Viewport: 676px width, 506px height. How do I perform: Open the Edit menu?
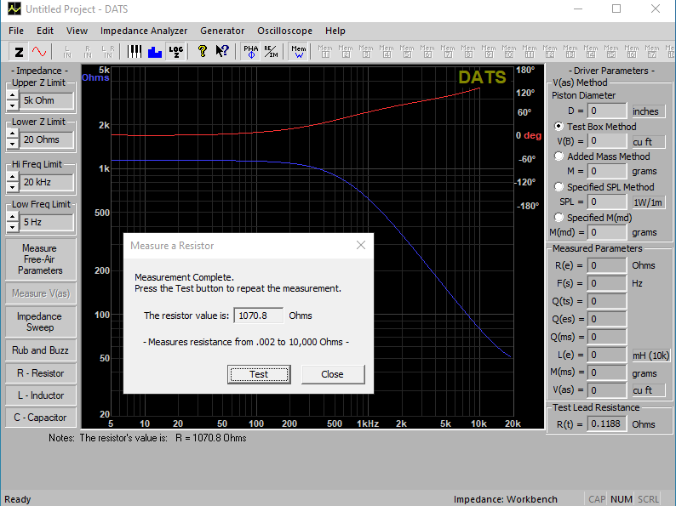tap(45, 31)
